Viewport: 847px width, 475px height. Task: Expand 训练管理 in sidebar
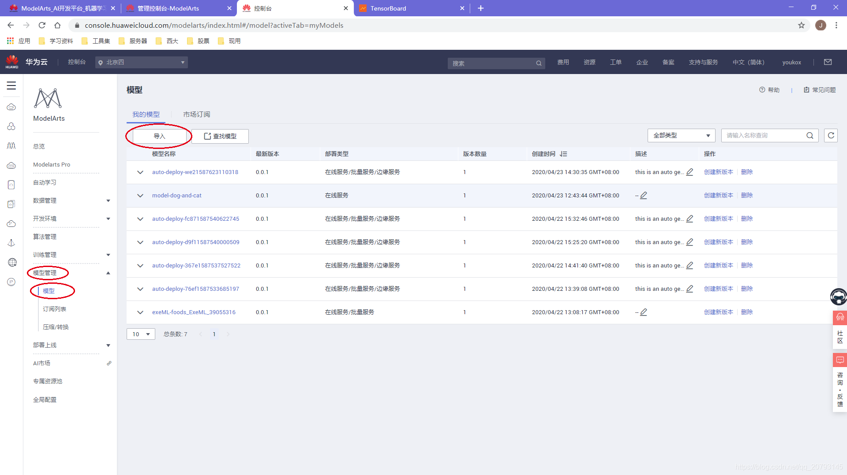click(x=108, y=255)
